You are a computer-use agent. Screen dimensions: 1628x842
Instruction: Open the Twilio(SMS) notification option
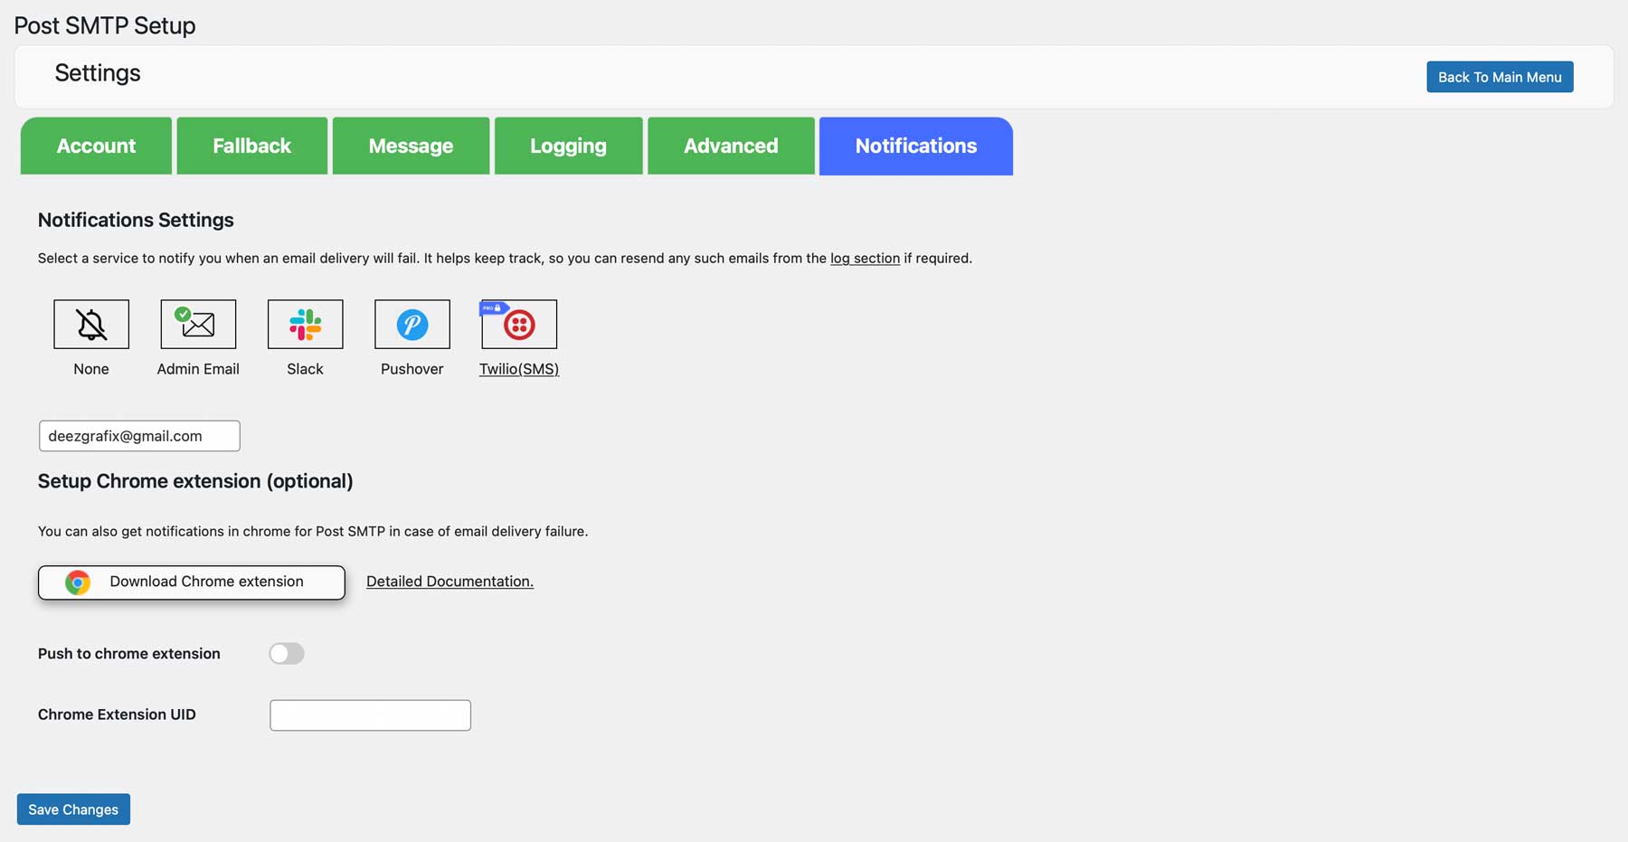pos(518,324)
